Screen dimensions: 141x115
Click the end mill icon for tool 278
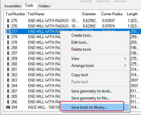(x=8, y=42)
